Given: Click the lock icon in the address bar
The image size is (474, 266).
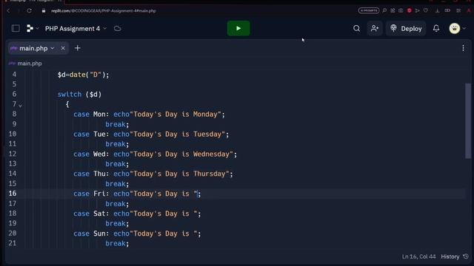Looking at the screenshot, I should pyautogui.click(x=44, y=10).
